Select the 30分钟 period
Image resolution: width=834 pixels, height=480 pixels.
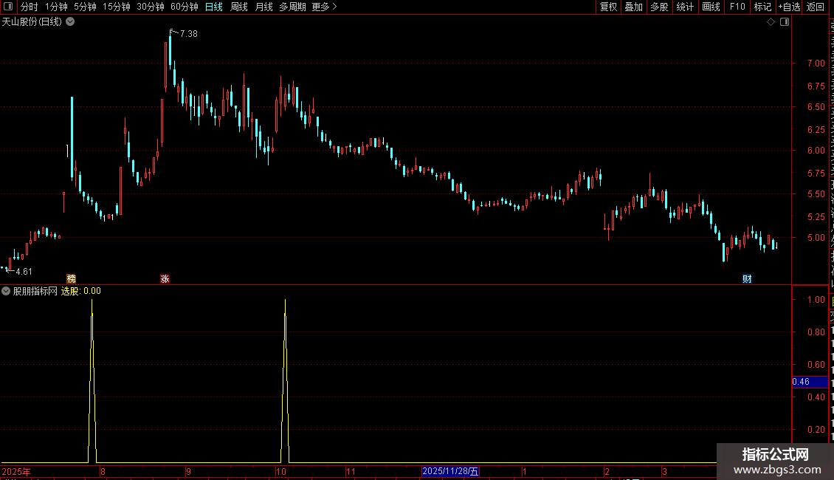click(150, 7)
